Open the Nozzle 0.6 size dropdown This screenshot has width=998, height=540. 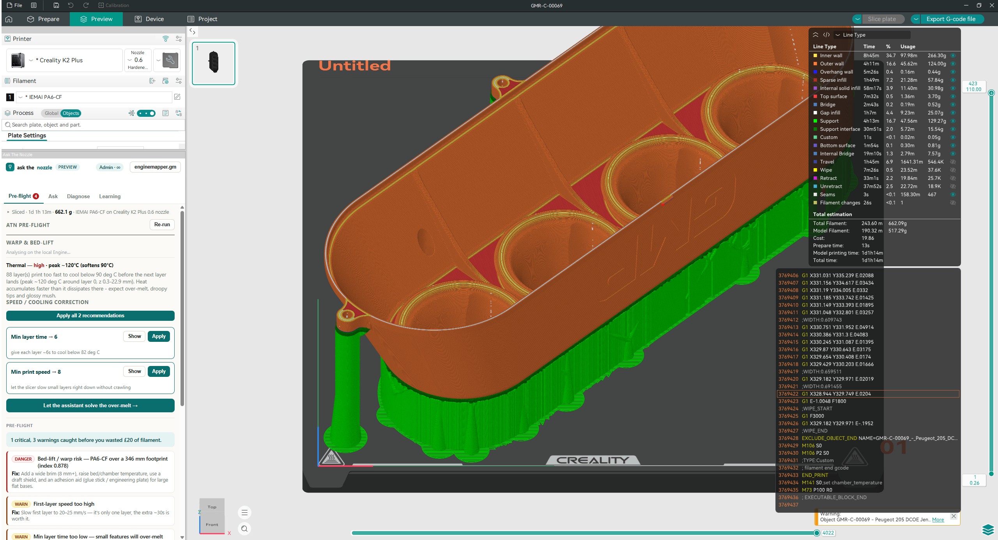pos(138,60)
